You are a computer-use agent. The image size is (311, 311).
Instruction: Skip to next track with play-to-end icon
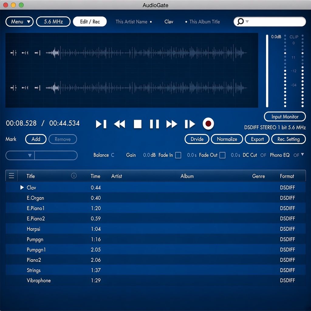click(101, 124)
